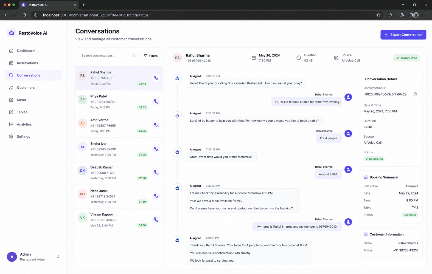
Task: Click the AI Agent bot icon at 7:31:18 PM
Action: (x=177, y=241)
